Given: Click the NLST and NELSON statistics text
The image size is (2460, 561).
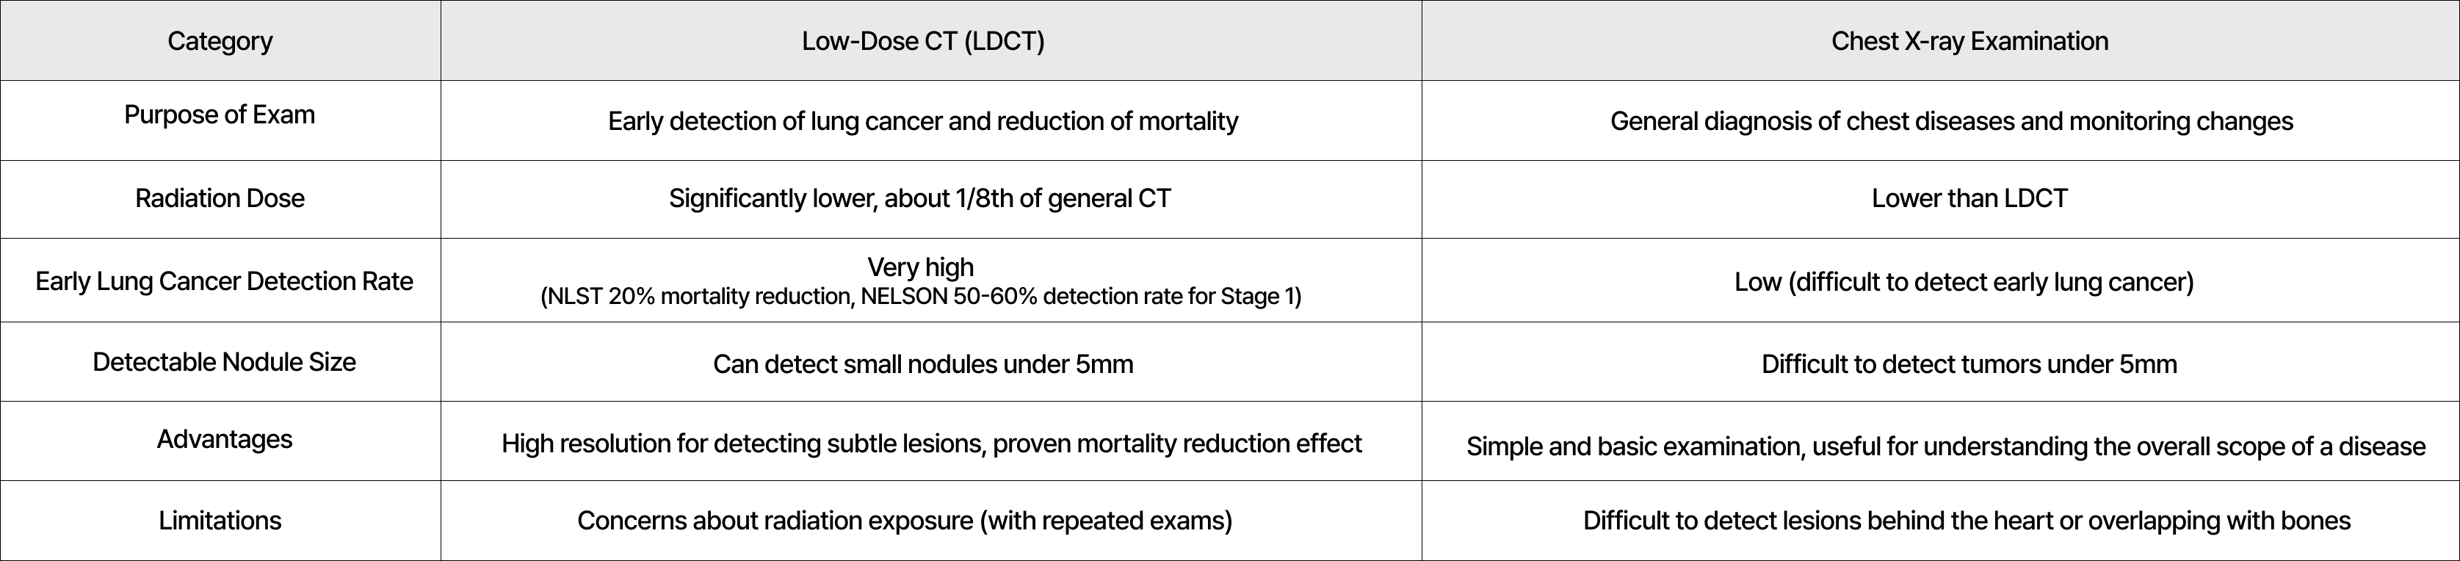Looking at the screenshot, I should [921, 297].
